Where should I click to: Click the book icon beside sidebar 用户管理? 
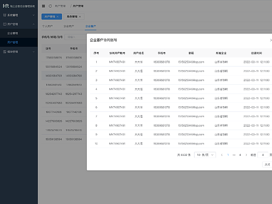pyautogui.click(x=5, y=24)
